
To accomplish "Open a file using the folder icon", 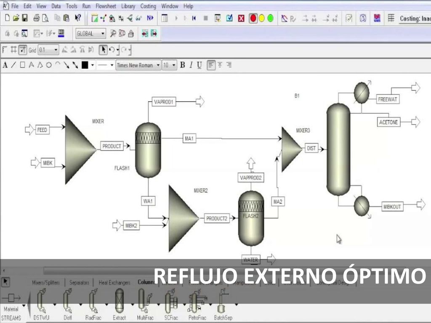I will 16,18.
